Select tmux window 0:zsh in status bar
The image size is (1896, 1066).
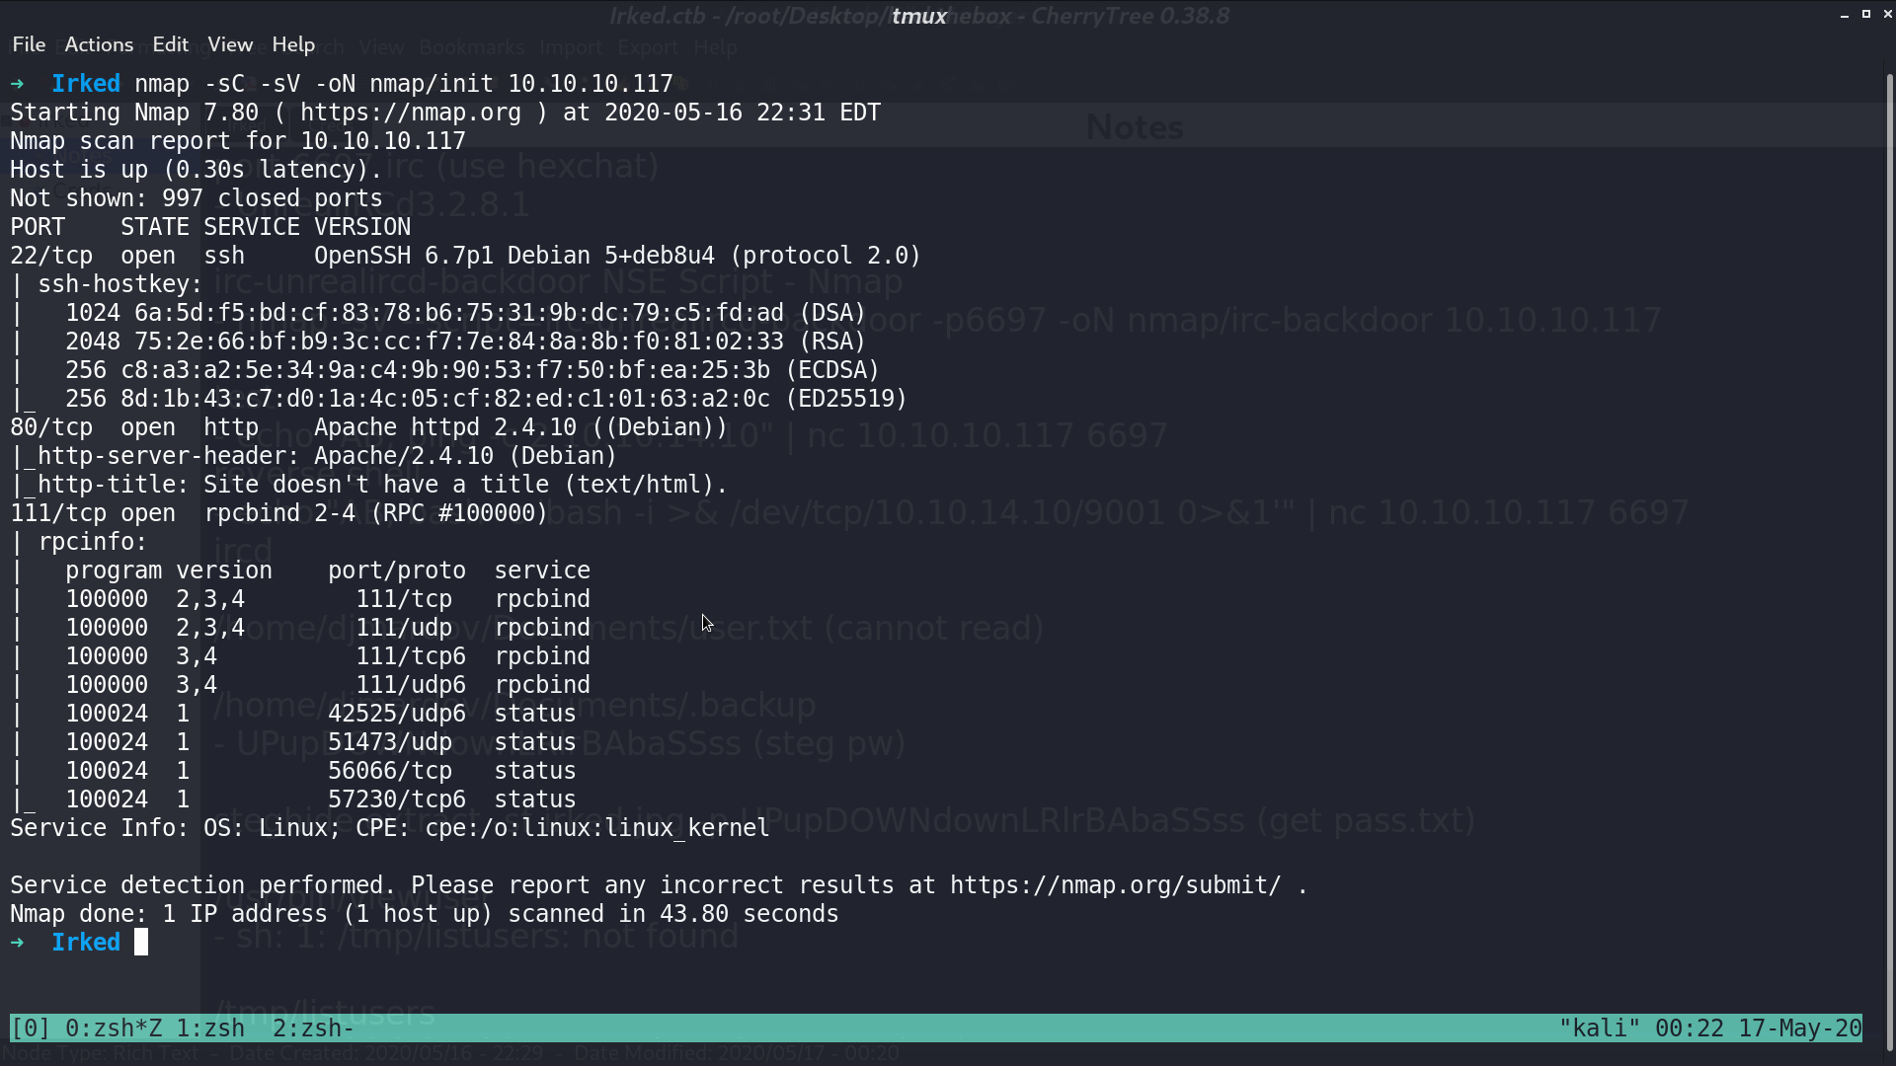pyautogui.click(x=114, y=1028)
